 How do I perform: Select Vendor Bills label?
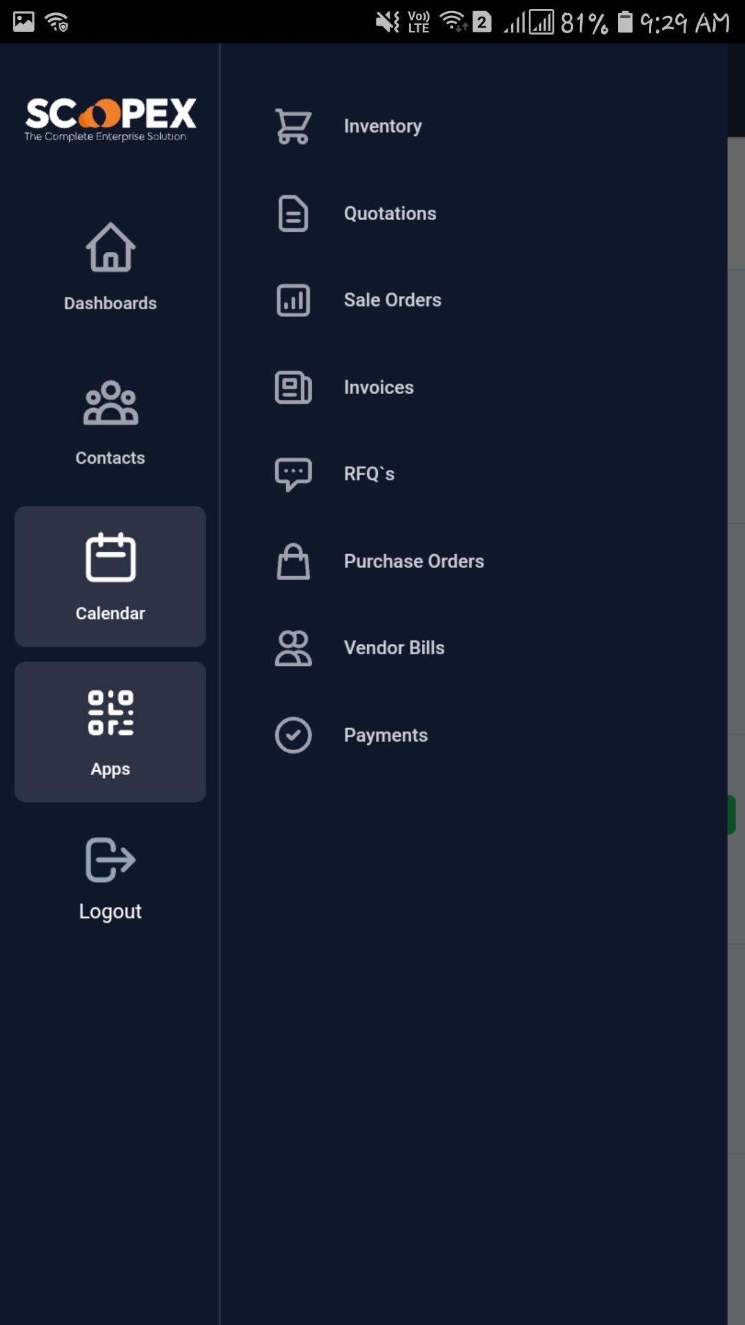[x=394, y=648]
